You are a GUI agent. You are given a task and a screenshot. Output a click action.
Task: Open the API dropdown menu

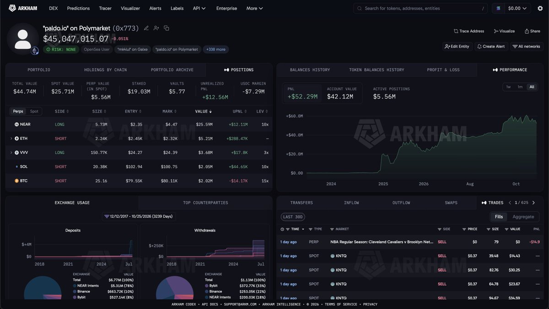[199, 8]
